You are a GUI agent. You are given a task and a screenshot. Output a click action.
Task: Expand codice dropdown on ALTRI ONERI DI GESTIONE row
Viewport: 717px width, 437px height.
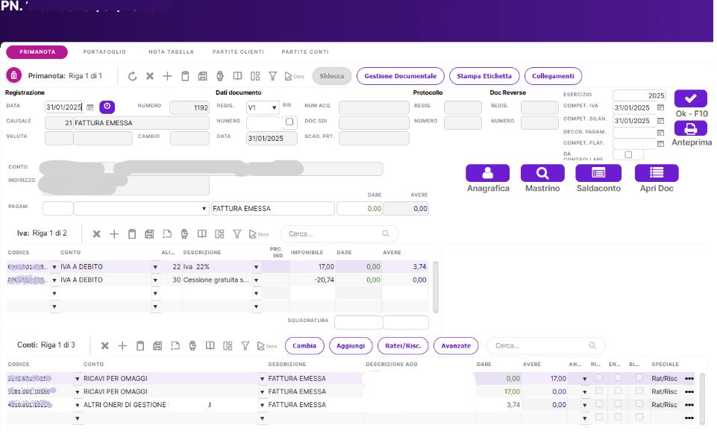pyautogui.click(x=78, y=406)
